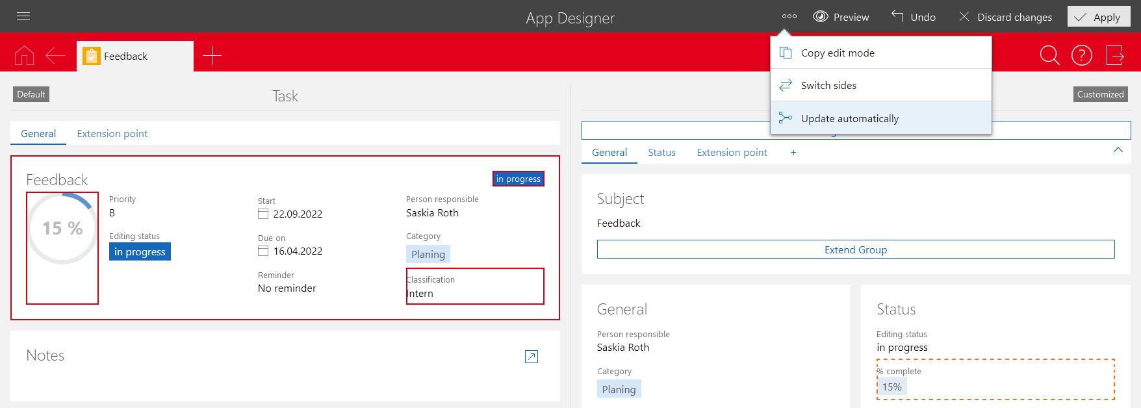Image resolution: width=1141 pixels, height=408 pixels.
Task: Go back with the left arrow
Action: click(55, 56)
